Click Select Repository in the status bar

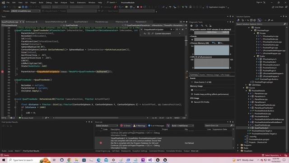coord(271,155)
